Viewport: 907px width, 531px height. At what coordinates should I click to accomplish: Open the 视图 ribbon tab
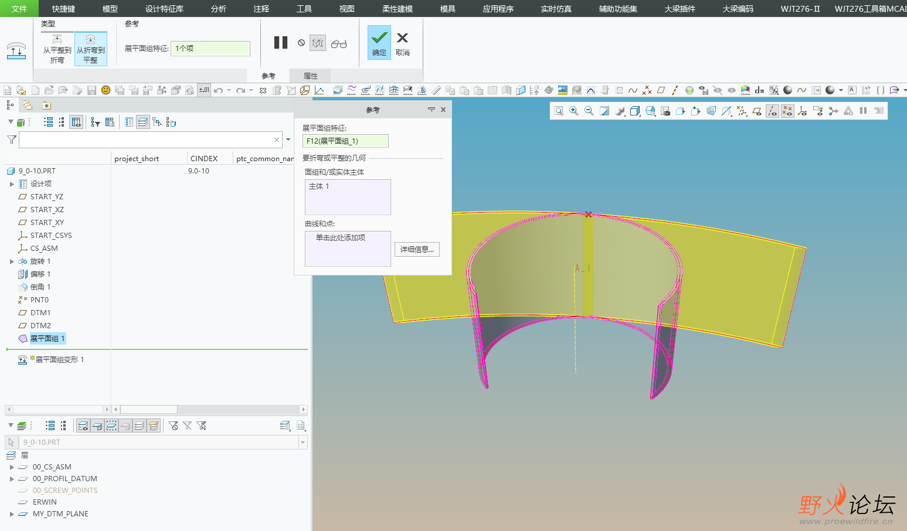tap(347, 9)
